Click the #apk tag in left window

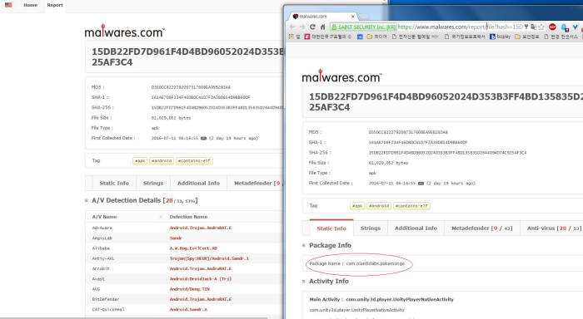click(x=140, y=161)
